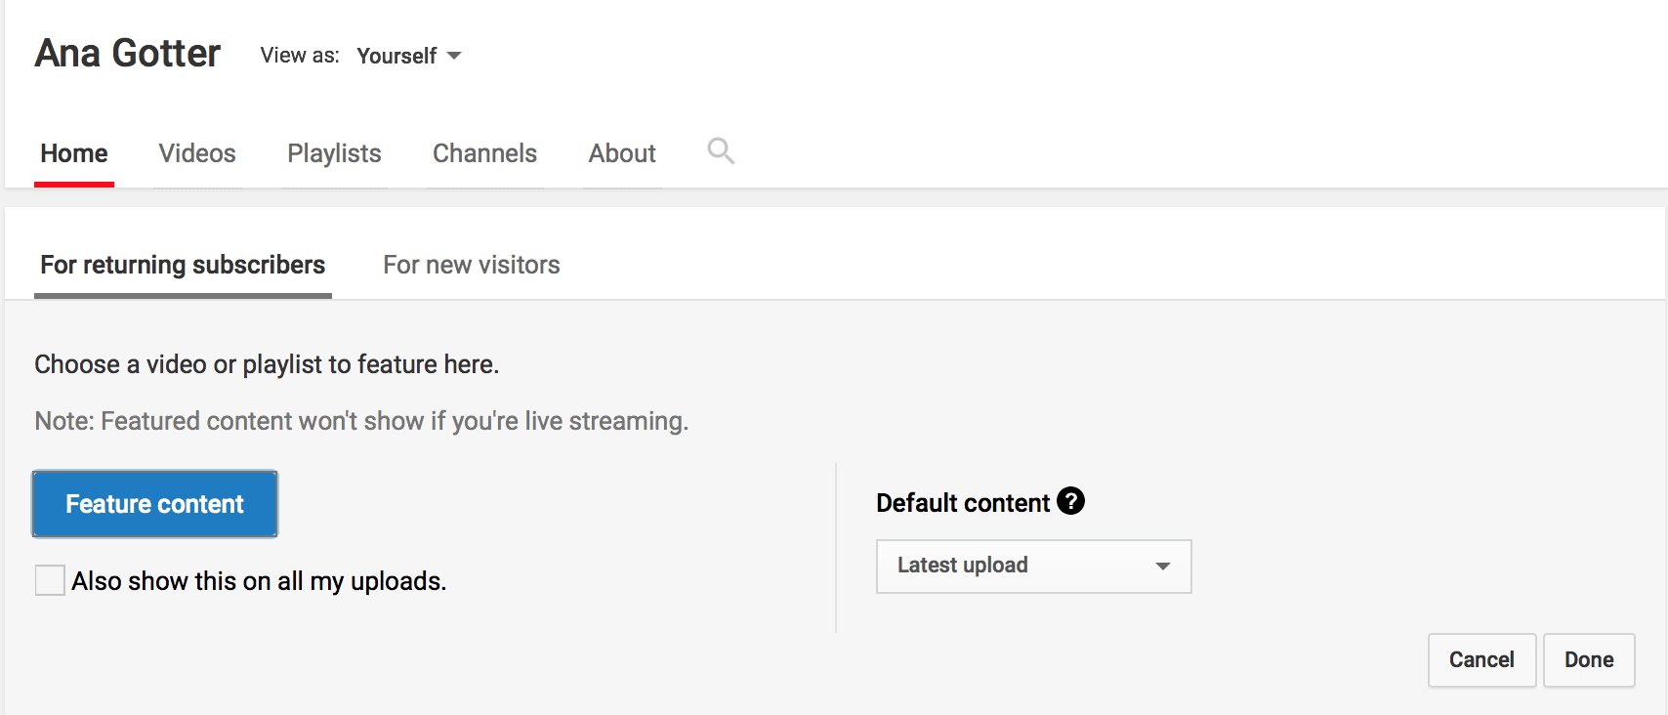The height and width of the screenshot is (715, 1668).
Task: Click the Default content help question icon
Action: [1070, 501]
